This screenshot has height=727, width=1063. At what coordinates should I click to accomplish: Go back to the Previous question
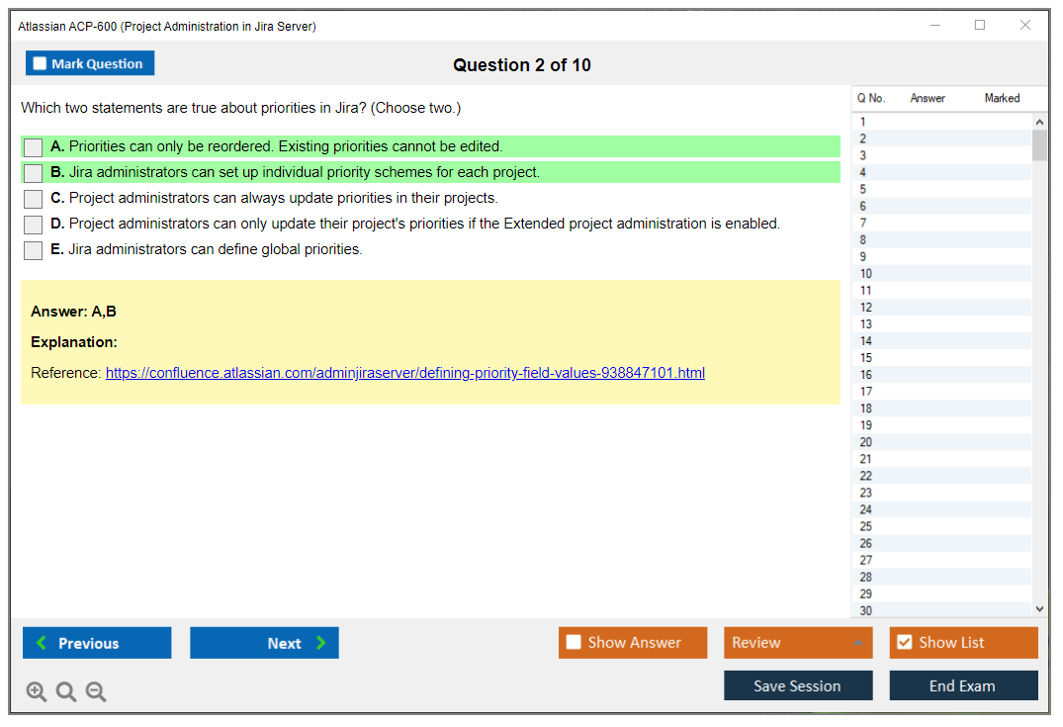point(97,643)
